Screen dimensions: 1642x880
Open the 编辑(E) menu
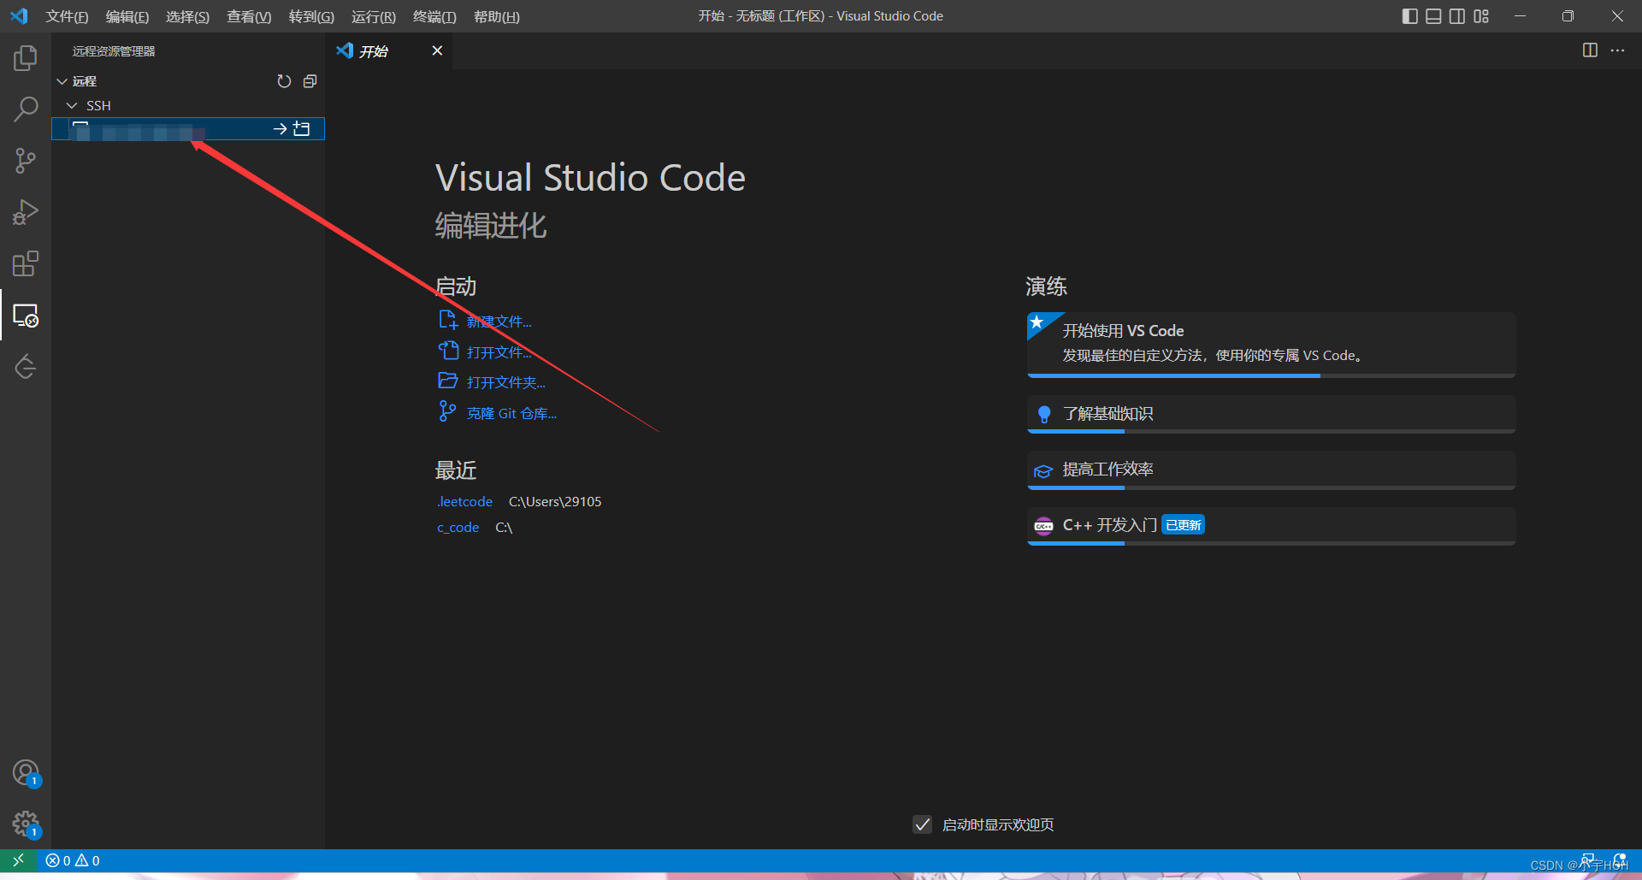pos(127,16)
